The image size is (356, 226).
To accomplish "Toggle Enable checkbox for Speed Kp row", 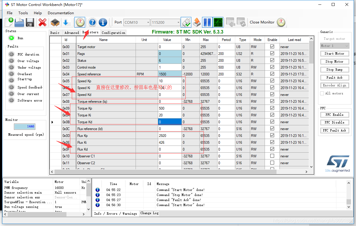I will click(272, 81).
